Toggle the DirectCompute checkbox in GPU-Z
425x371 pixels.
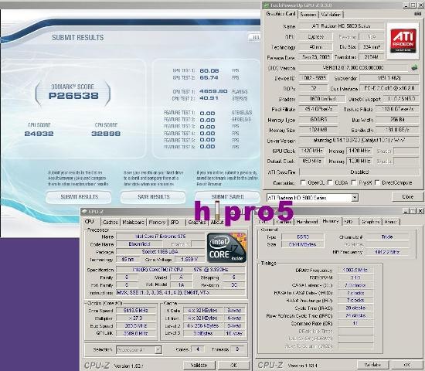tap(377, 182)
